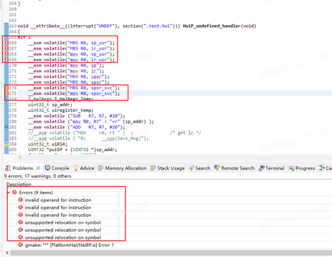This screenshot has width=332, height=257.
Task: Click the line 275 spsr_svc mov statement
Action: [73, 93]
